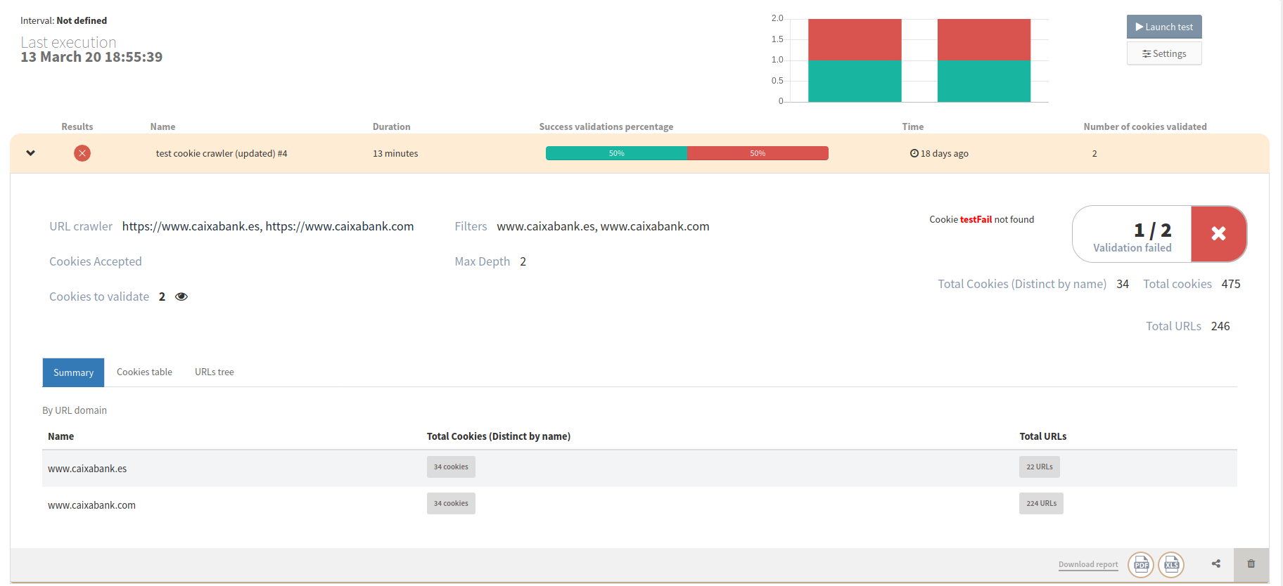Click the red 50% failure progress segment
The height and width of the screenshot is (586, 1283).
(758, 153)
